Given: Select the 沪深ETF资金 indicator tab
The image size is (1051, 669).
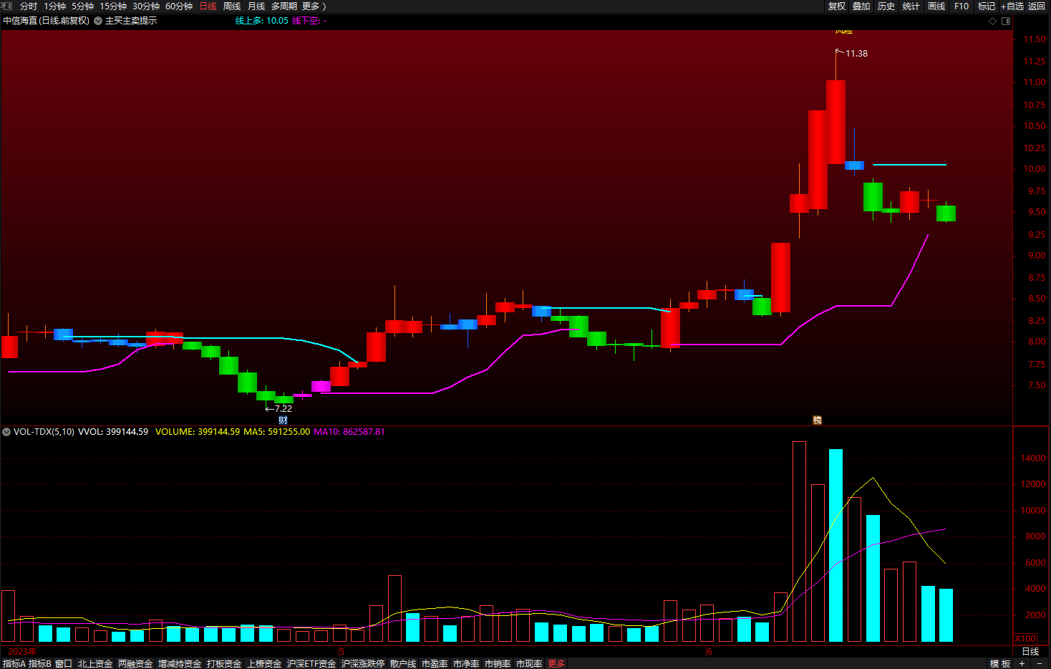Looking at the screenshot, I should [x=311, y=664].
